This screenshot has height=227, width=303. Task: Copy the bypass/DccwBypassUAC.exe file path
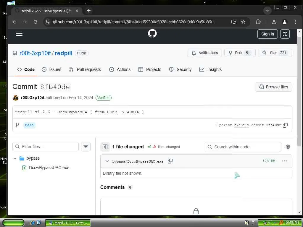click(x=170, y=161)
